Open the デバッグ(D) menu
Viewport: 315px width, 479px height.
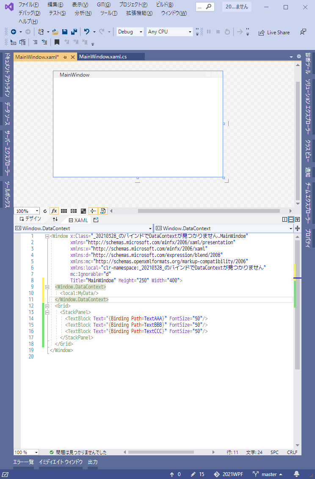coord(29,13)
